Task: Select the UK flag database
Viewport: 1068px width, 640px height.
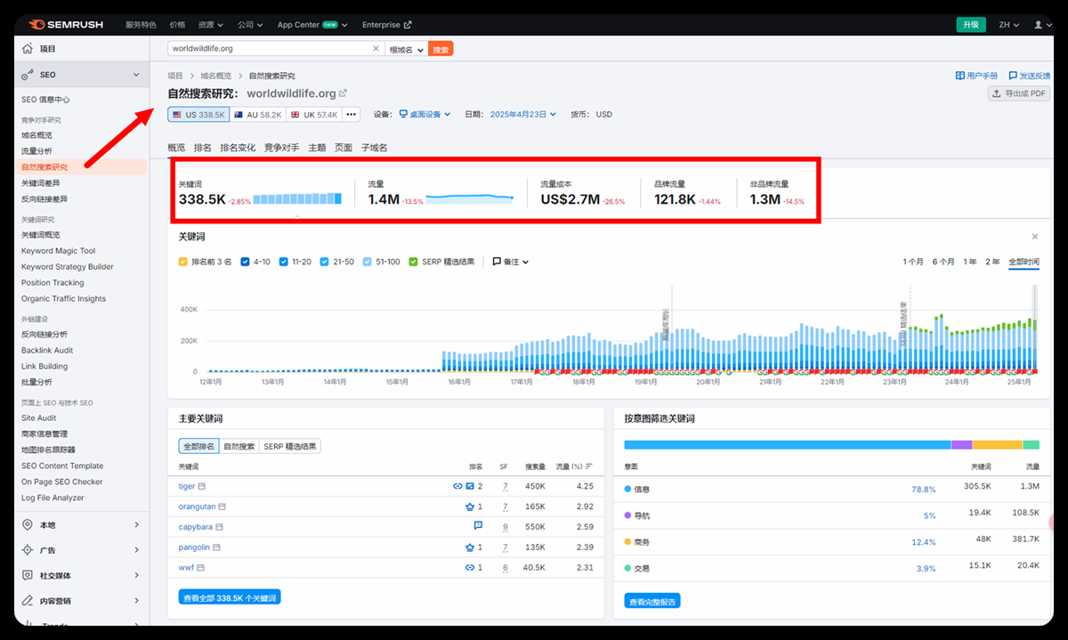Action: pyautogui.click(x=314, y=115)
